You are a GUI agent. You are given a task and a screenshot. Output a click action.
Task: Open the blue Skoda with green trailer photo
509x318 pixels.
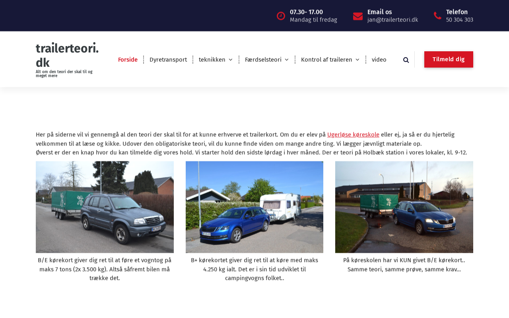404,207
